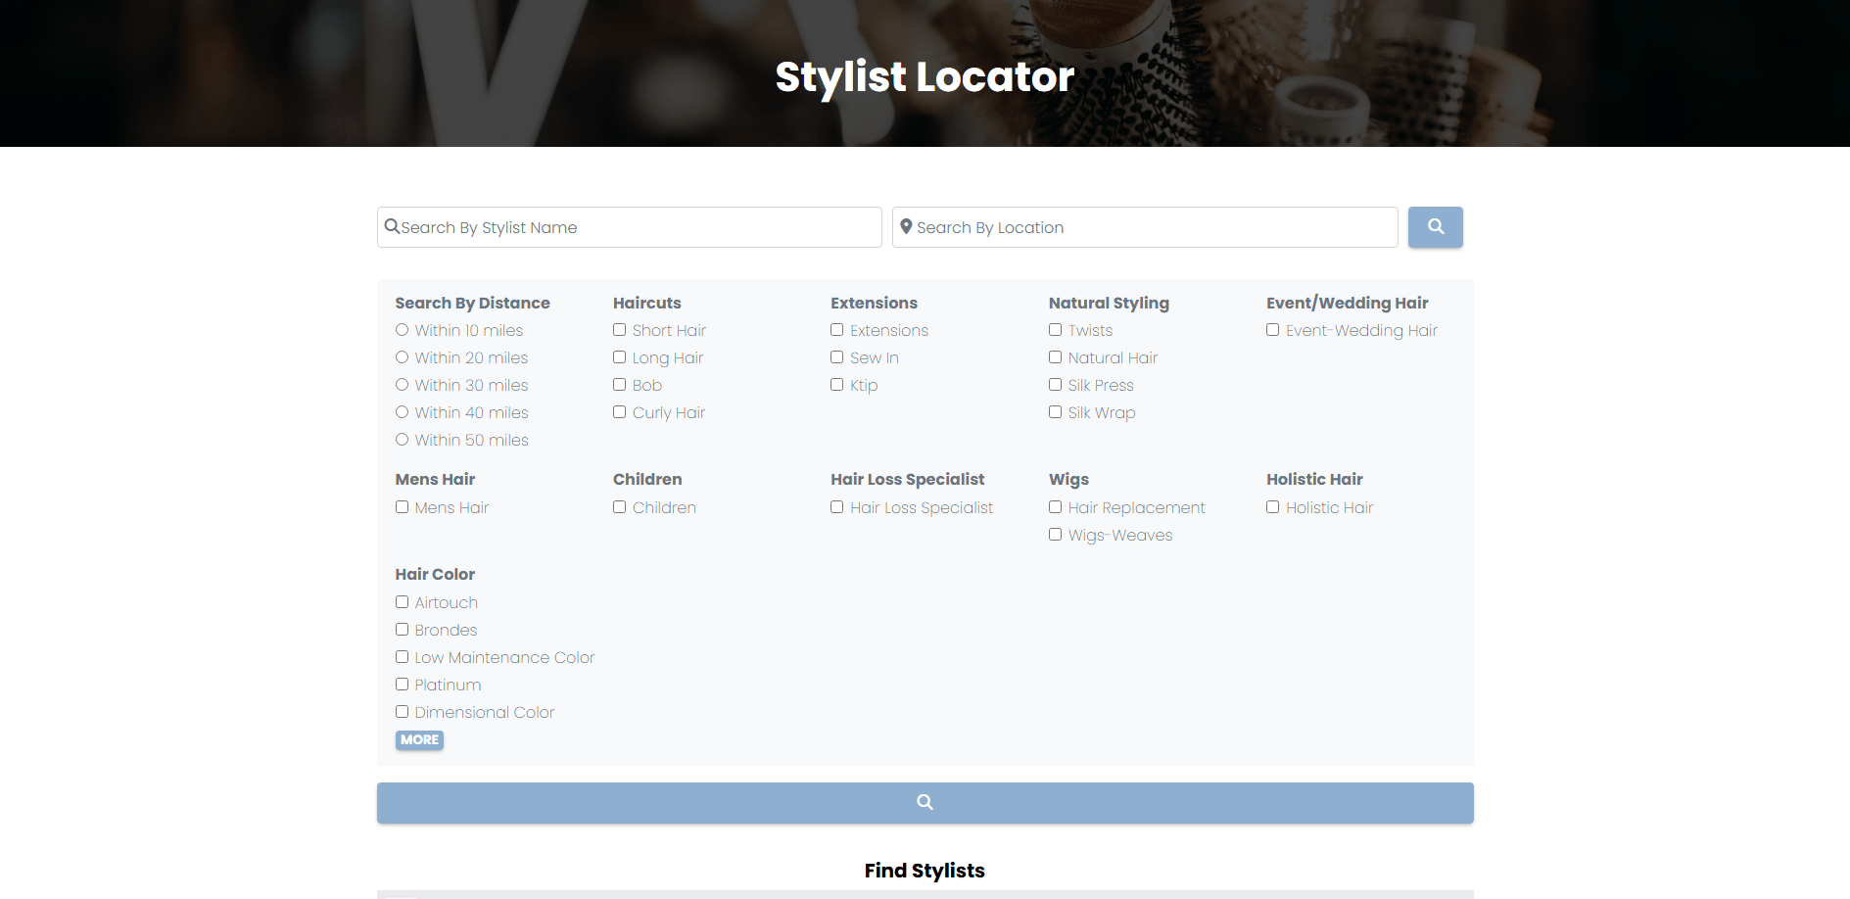This screenshot has width=1850, height=899.
Task: Select Within 10 miles radio option
Action: (402, 330)
